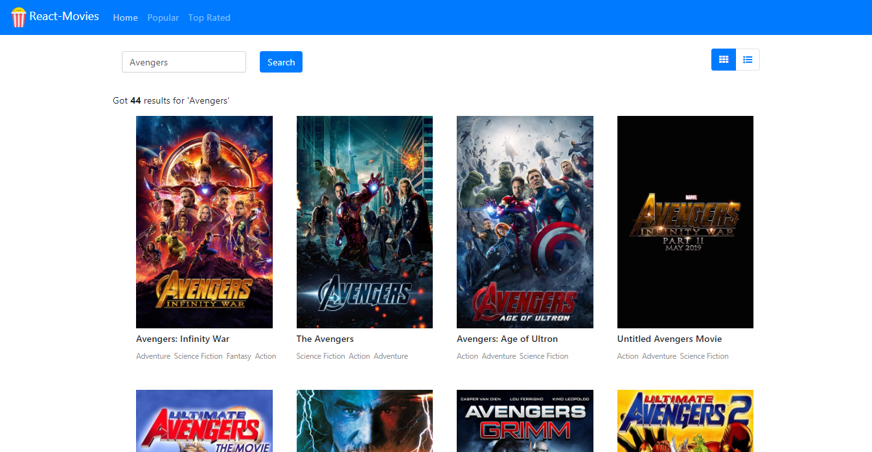This screenshot has width=872, height=452.
Task: Click 'Avengers: Age of Ultron' title
Action: (x=507, y=339)
